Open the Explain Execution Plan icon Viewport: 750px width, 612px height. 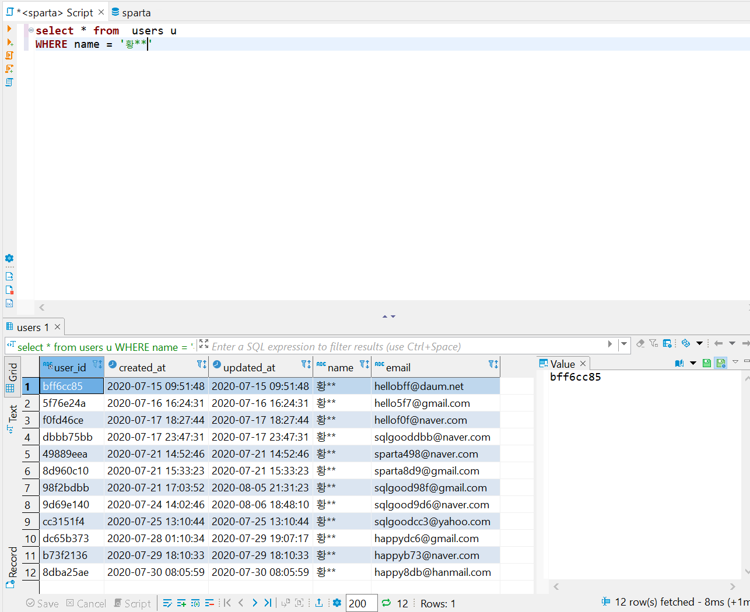pos(9,82)
